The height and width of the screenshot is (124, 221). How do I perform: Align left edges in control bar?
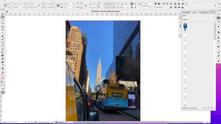click(x=175, y=4)
